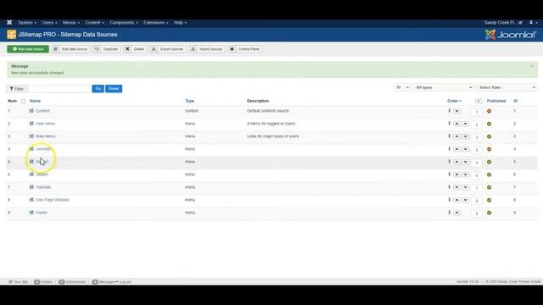
Task: Toggle published state of source ID 4
Action: (489, 149)
